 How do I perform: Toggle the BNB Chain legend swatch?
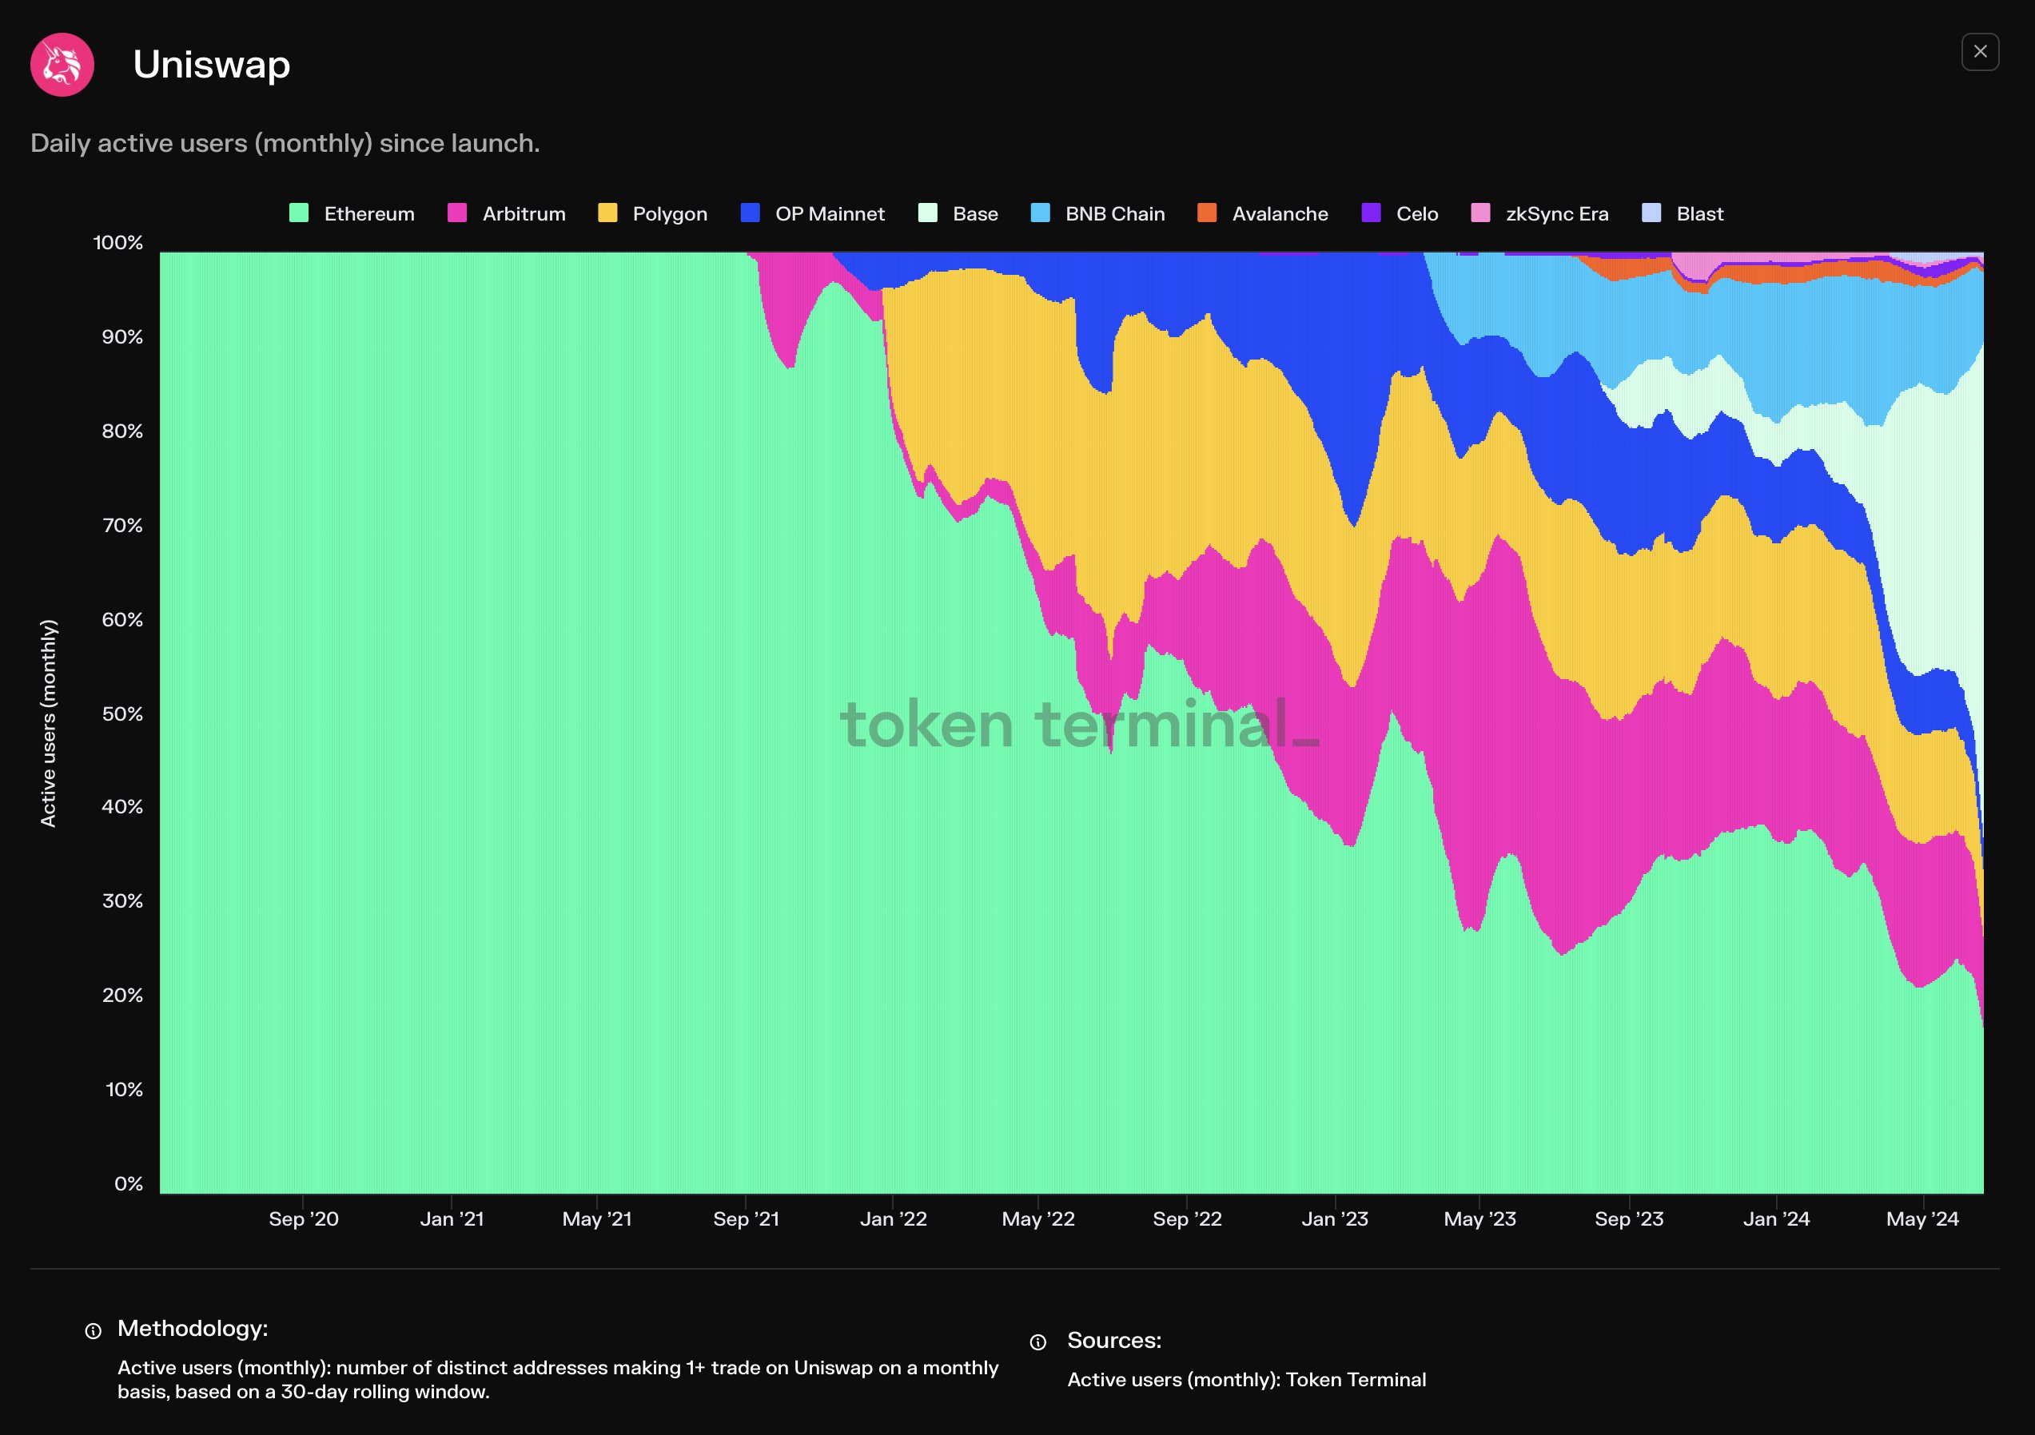point(1041,213)
